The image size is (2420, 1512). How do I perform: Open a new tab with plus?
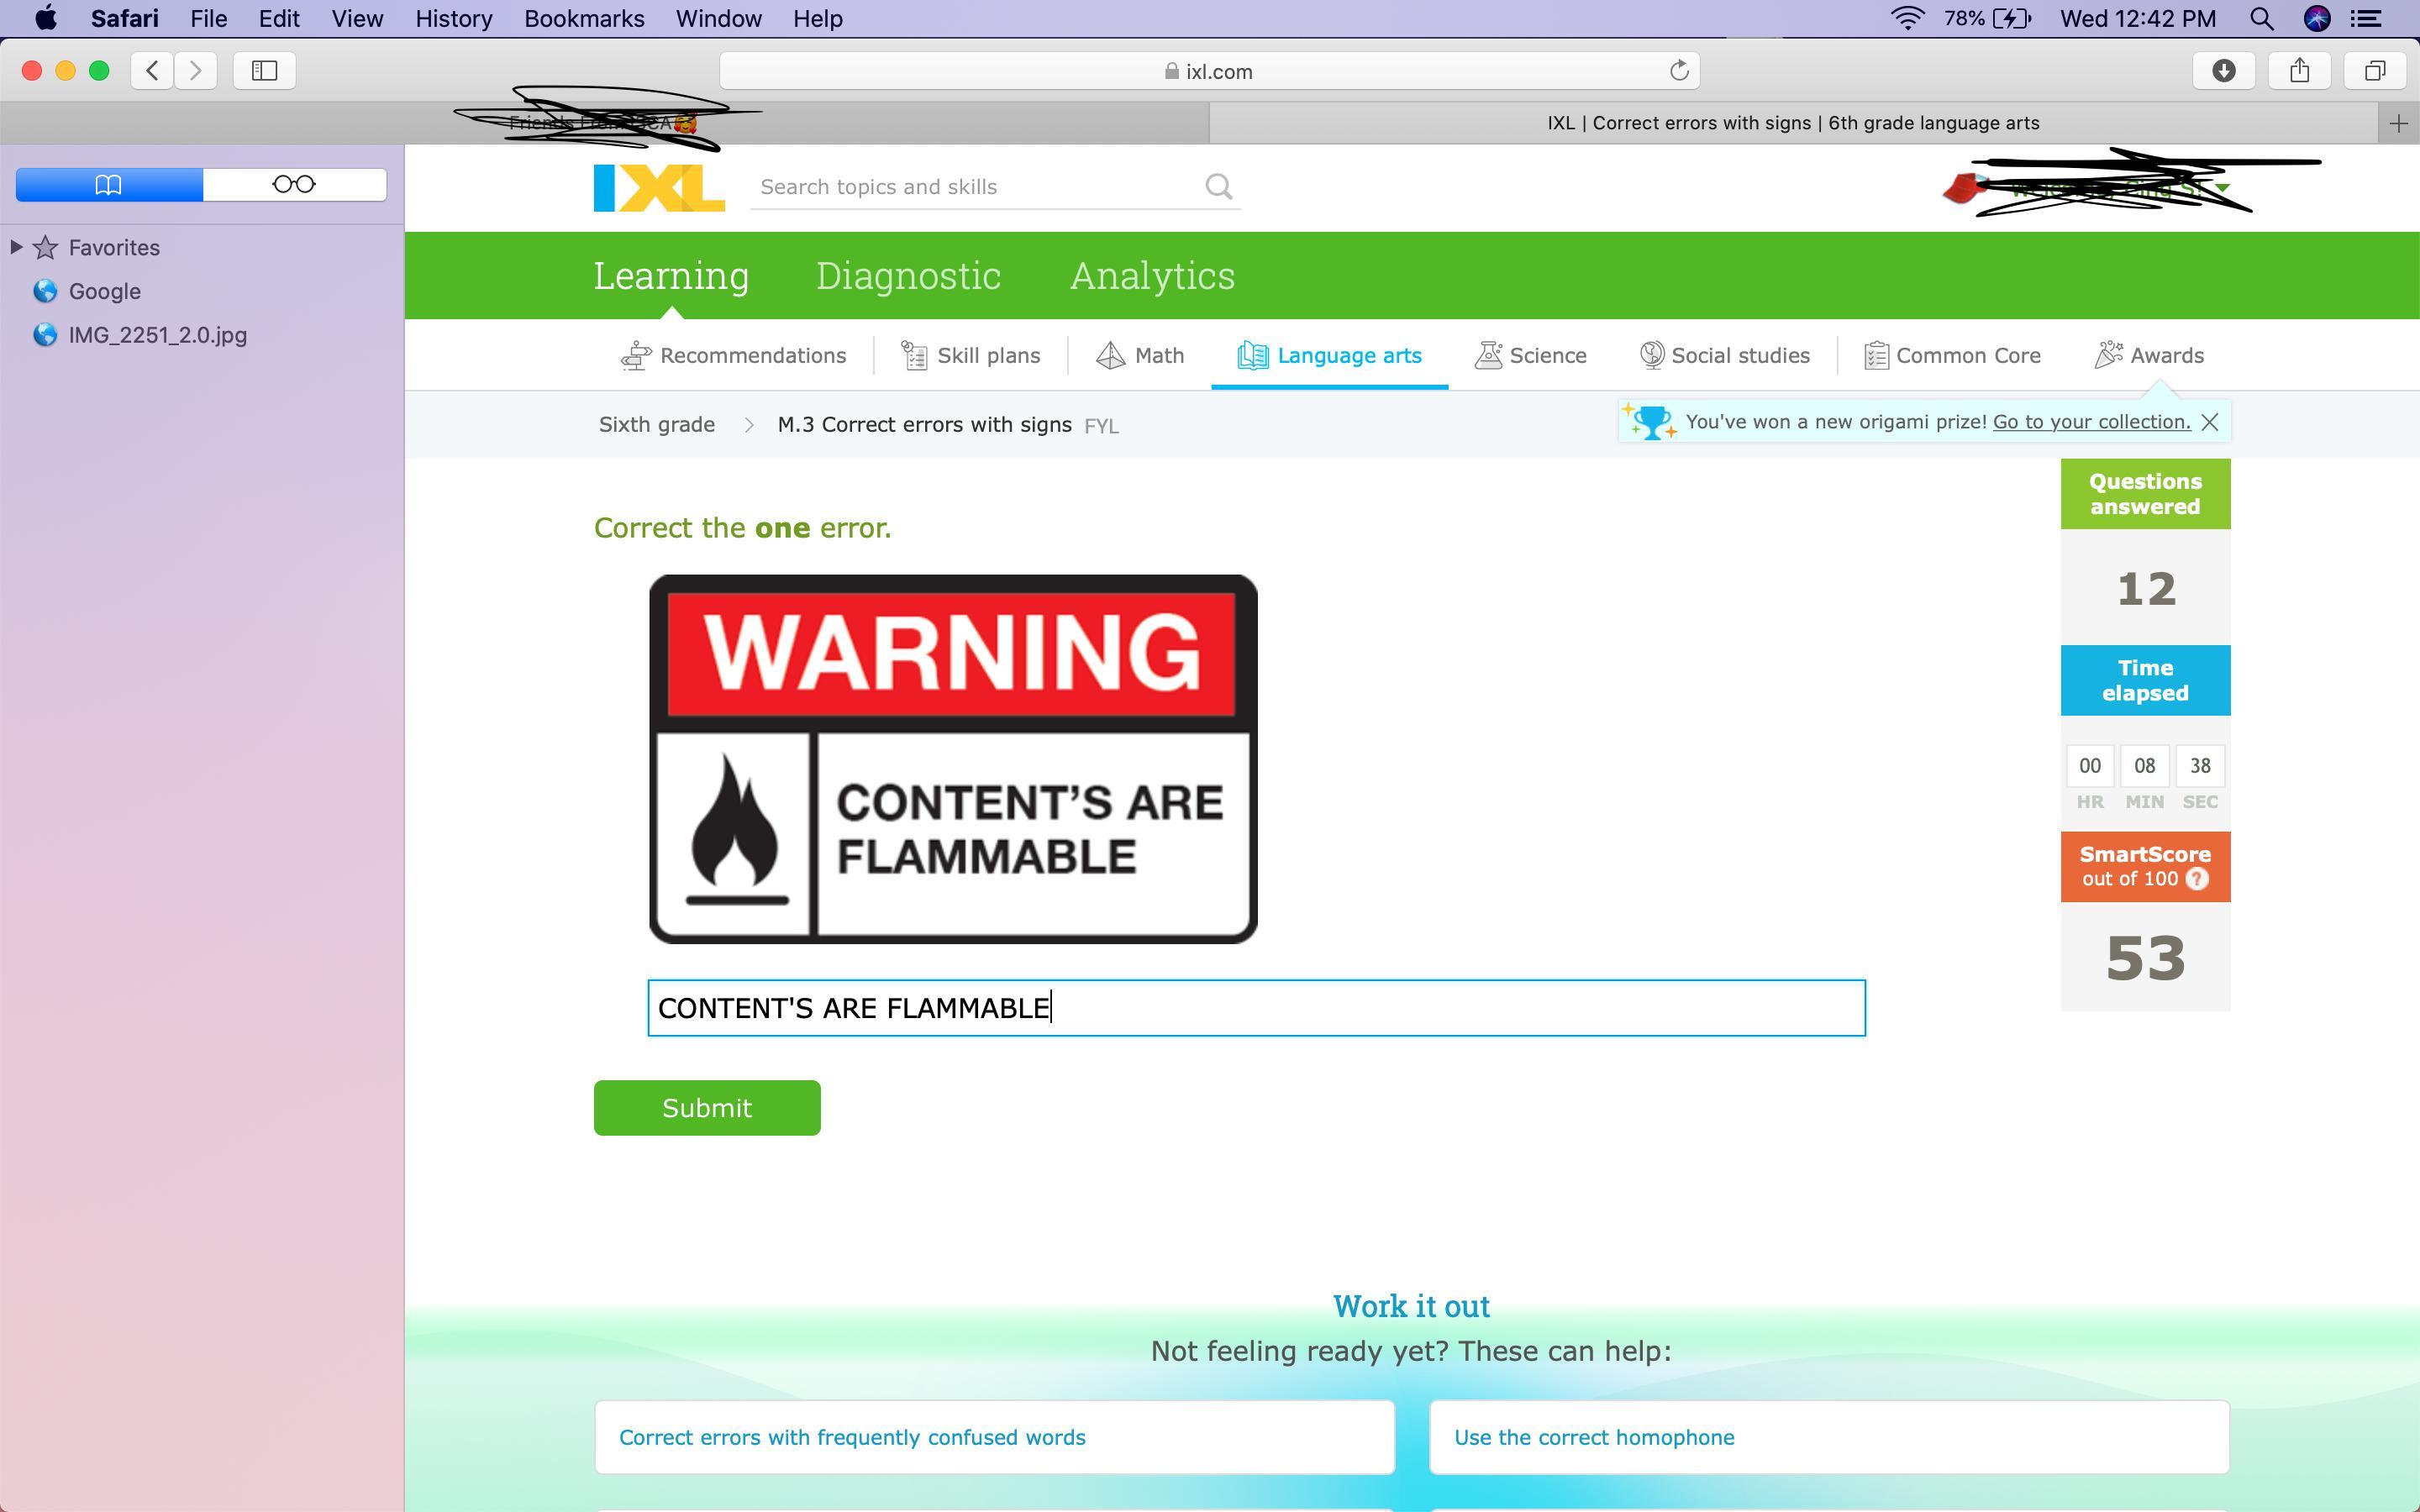[2397, 124]
